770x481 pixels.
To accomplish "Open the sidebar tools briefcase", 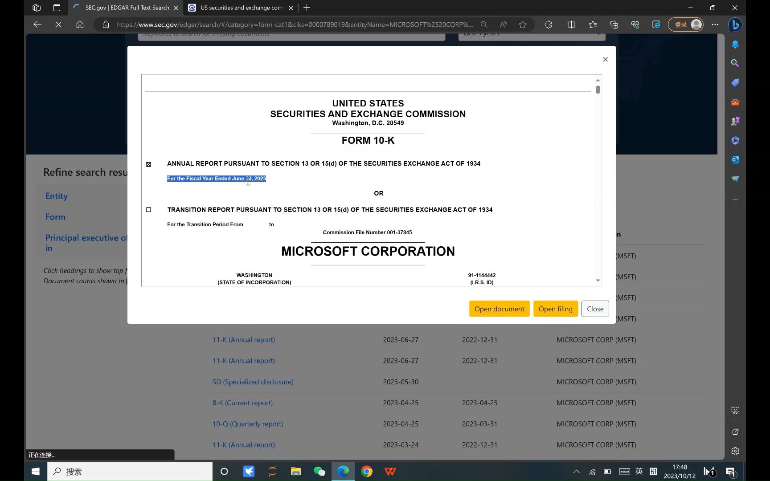I will 735,102.
